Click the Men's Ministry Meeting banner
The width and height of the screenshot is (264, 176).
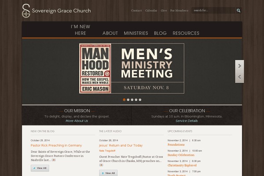click(132, 68)
